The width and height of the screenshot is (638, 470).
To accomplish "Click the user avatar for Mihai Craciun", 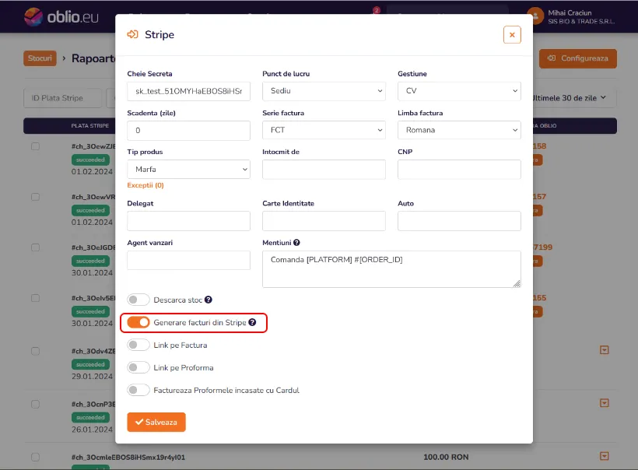I will coord(535,16).
